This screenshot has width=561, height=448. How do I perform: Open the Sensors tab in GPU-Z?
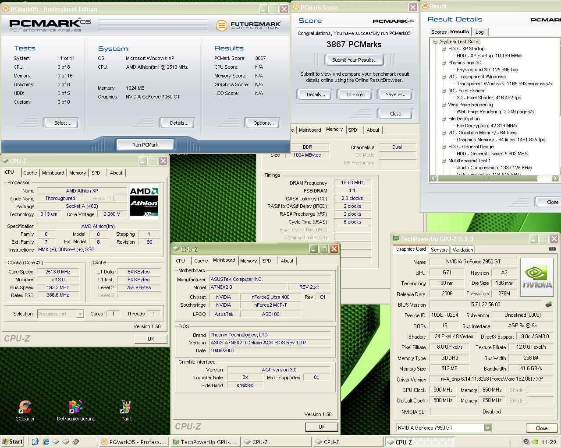(x=439, y=249)
